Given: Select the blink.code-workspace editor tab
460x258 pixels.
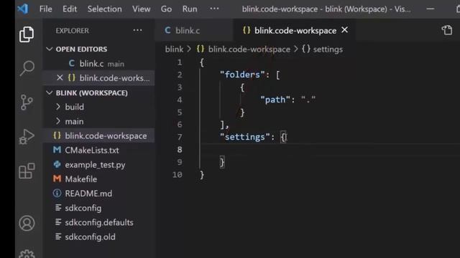Looking at the screenshot, I should click(x=294, y=30).
